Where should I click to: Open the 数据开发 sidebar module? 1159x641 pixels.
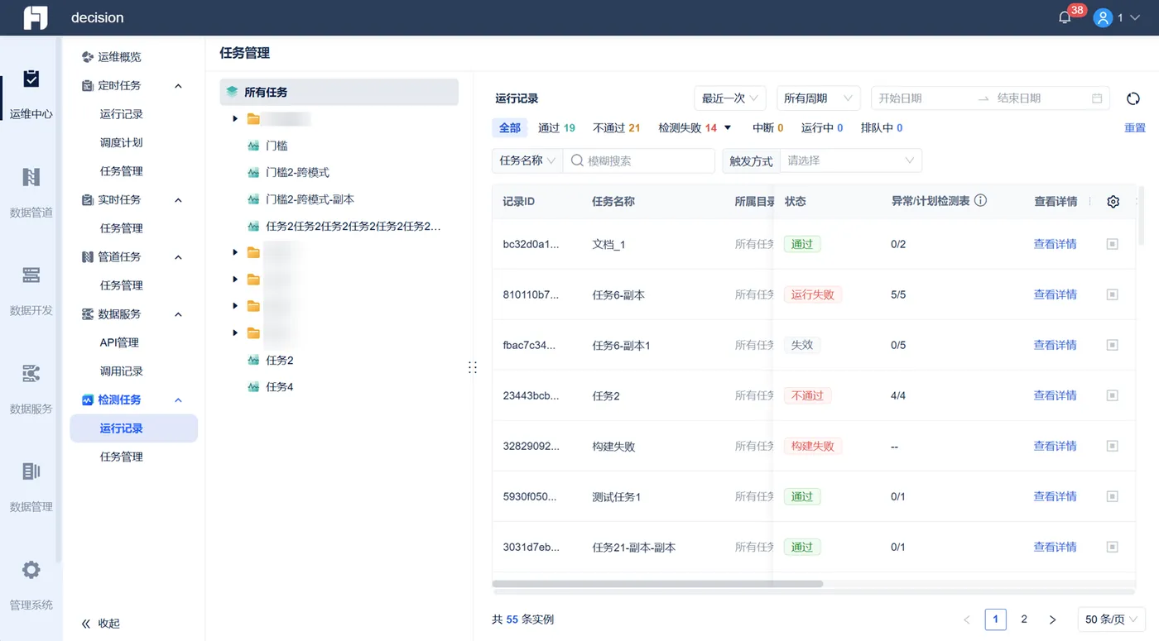(x=31, y=290)
